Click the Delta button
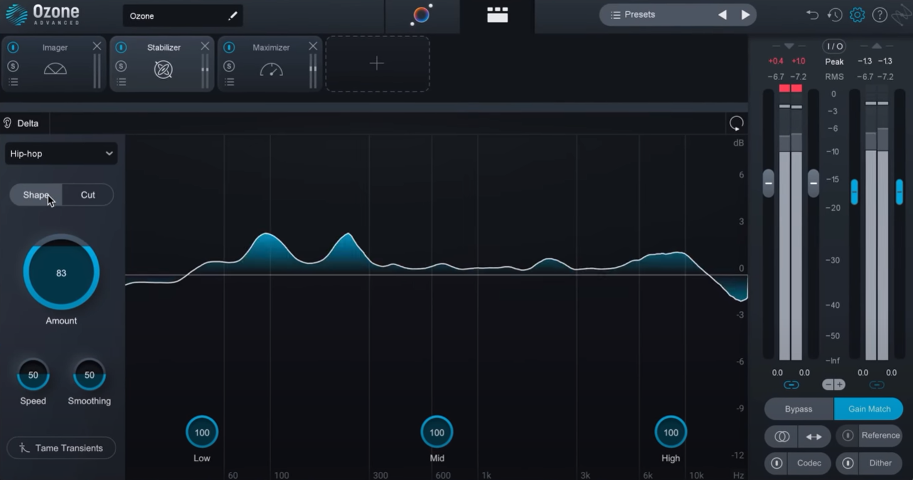The image size is (913, 480). pyautogui.click(x=20, y=123)
